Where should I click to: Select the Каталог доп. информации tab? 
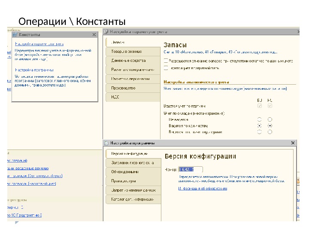point(133,199)
